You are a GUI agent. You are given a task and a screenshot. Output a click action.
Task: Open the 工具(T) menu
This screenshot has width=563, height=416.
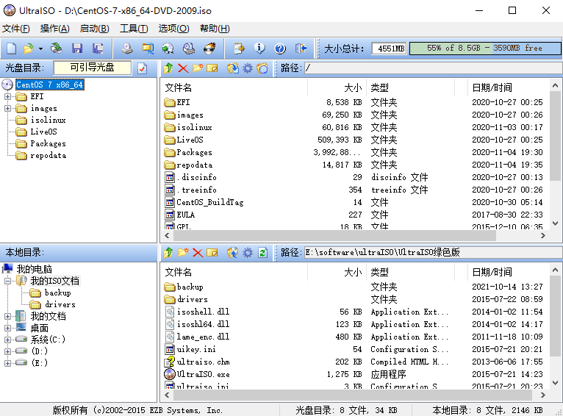click(x=134, y=29)
